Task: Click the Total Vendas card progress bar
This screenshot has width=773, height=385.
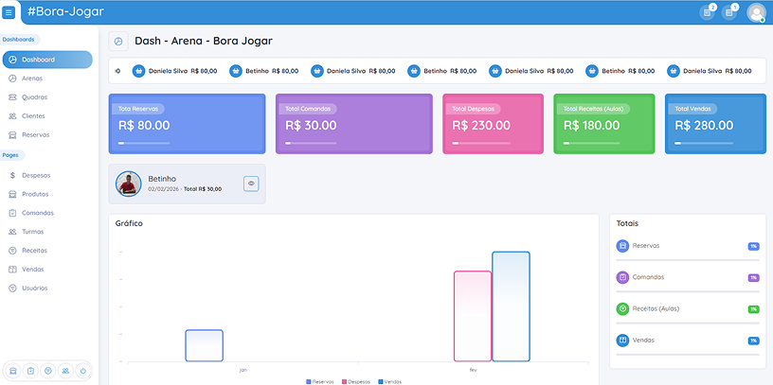Action: pyautogui.click(x=704, y=143)
